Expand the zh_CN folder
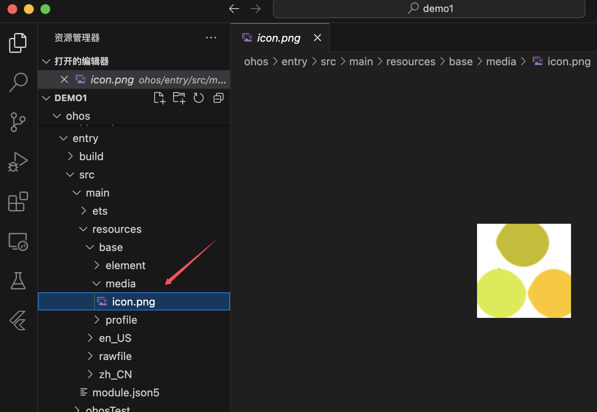597x412 pixels. 134,374
